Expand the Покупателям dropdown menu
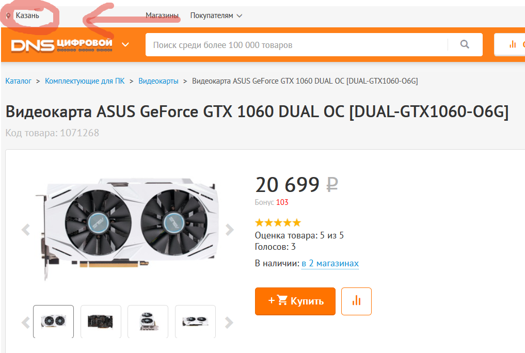The height and width of the screenshot is (353, 525). tap(216, 15)
